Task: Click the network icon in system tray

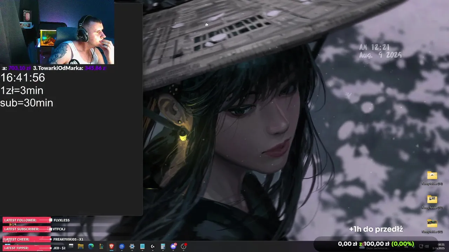Action: pos(421,246)
